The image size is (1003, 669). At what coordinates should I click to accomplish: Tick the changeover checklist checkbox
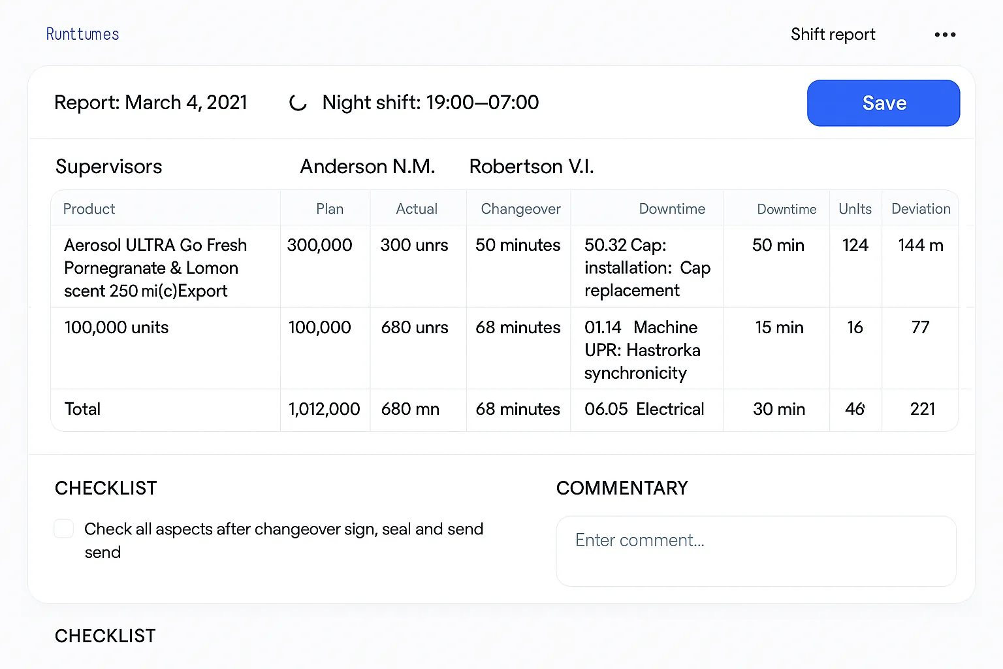pos(64,529)
